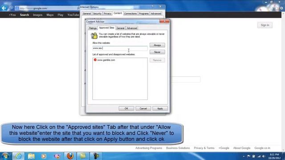Viewport: 285px width, 160px height.
Task: Click the search magnifier in address bar
Action: coord(78,8)
